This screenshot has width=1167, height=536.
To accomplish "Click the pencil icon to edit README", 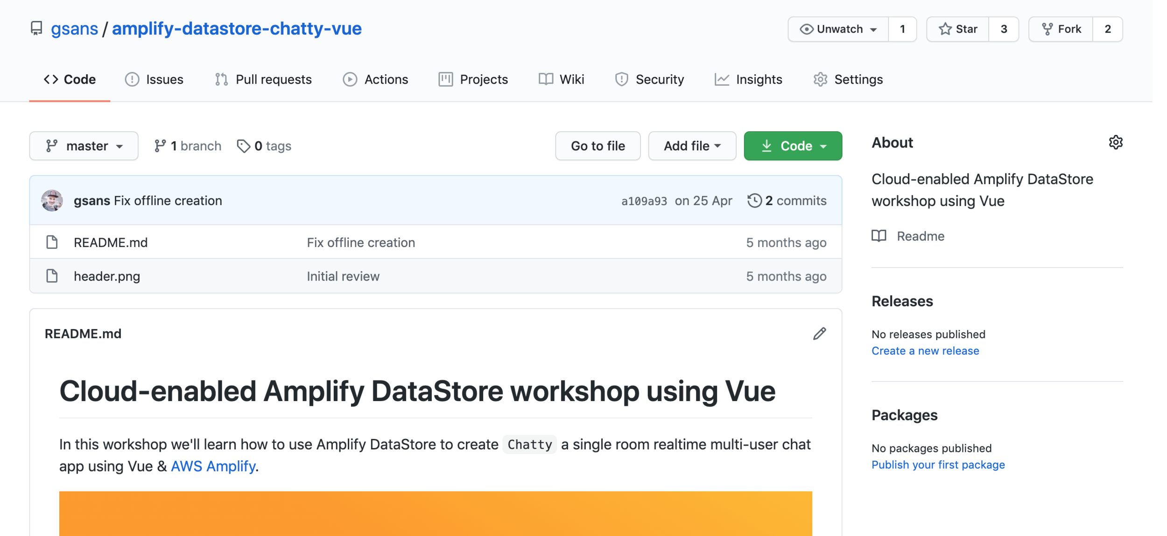I will pyautogui.click(x=819, y=333).
